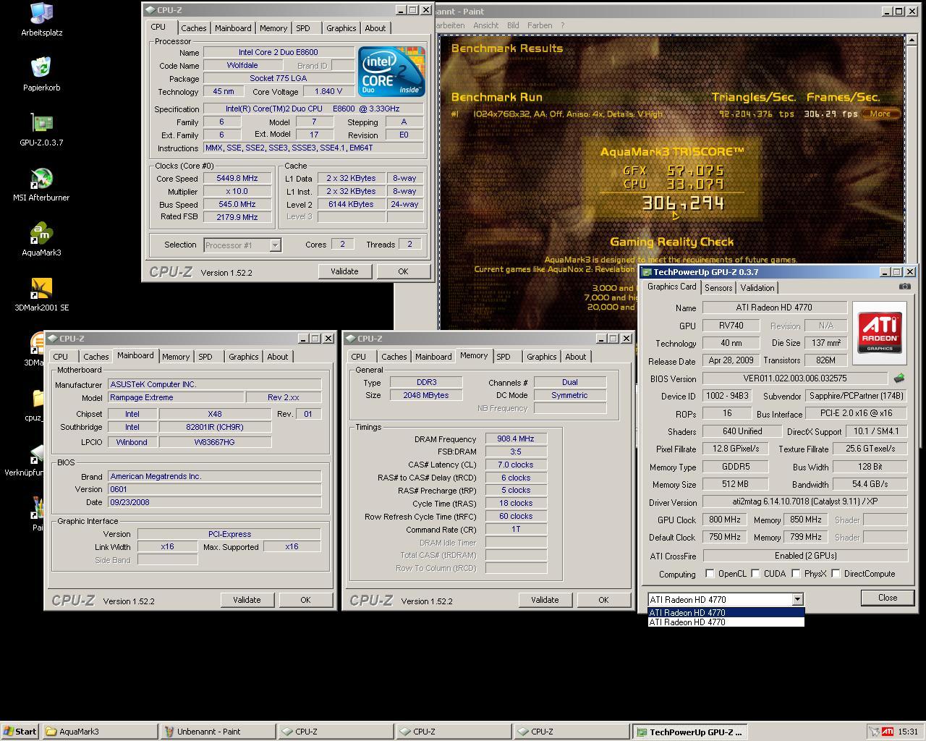Launch MSI Afterburner desktop shortcut
The width and height of the screenshot is (926, 741).
[42, 185]
